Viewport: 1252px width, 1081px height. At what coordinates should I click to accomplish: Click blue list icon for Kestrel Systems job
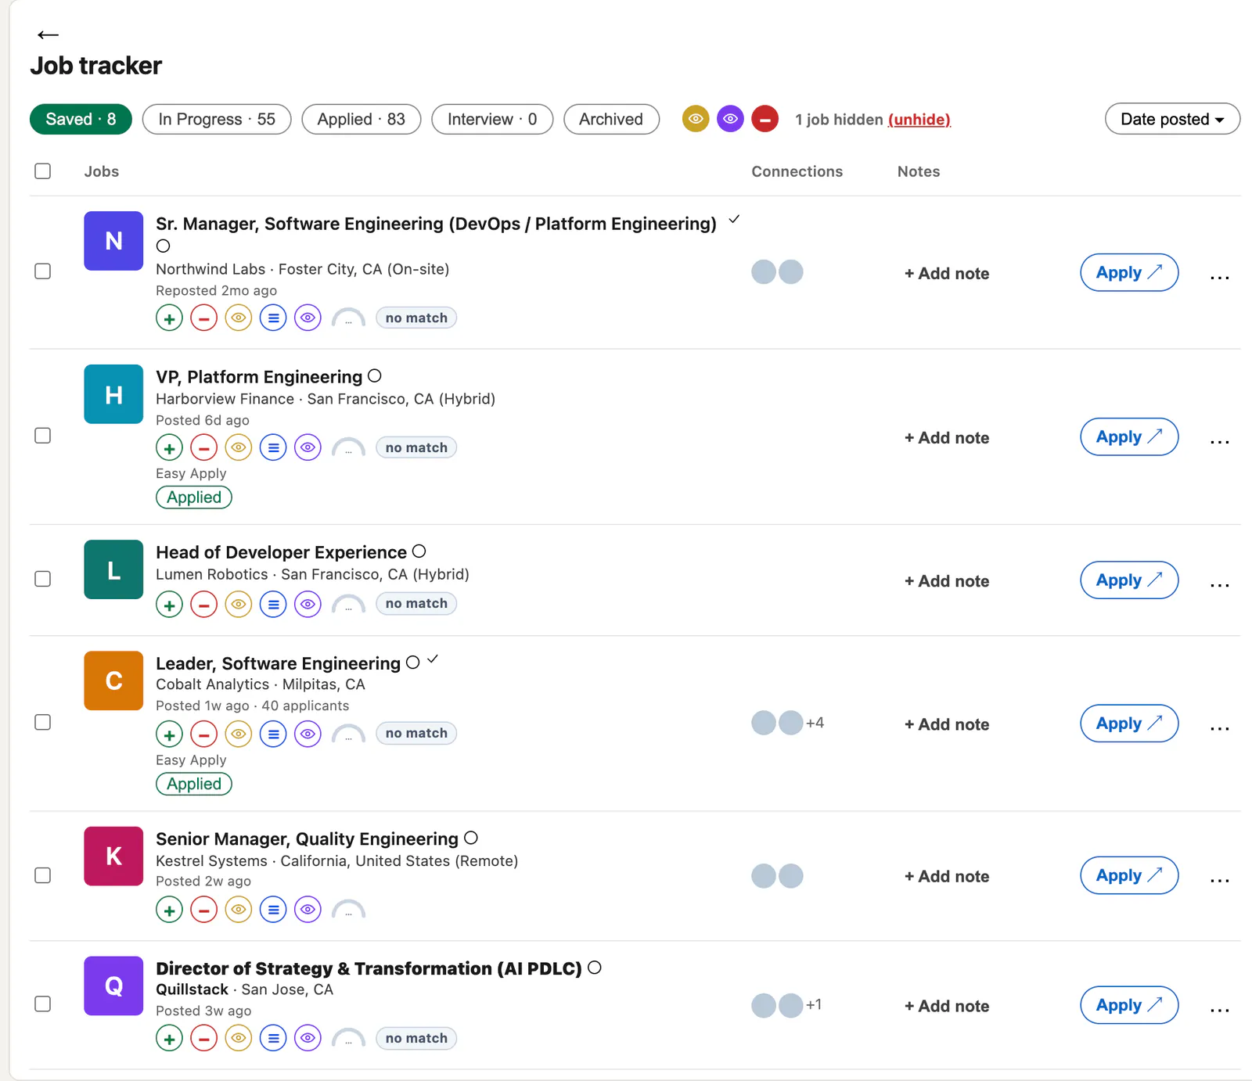pos(273,910)
